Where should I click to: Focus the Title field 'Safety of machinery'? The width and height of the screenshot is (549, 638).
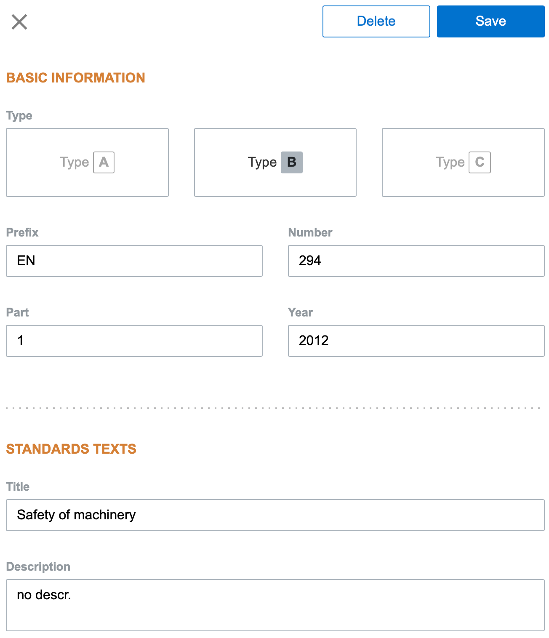tap(275, 515)
